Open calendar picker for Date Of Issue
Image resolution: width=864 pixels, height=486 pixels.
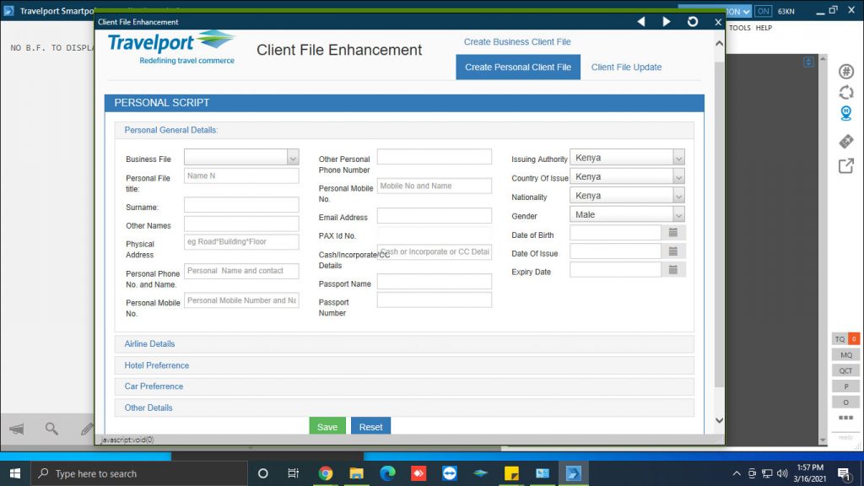(x=672, y=251)
